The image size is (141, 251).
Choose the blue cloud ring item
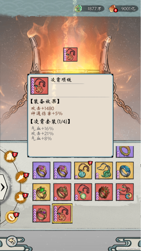(x=125, y=170)
